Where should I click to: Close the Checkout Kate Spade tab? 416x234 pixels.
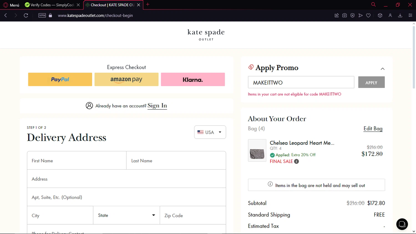click(x=138, y=5)
